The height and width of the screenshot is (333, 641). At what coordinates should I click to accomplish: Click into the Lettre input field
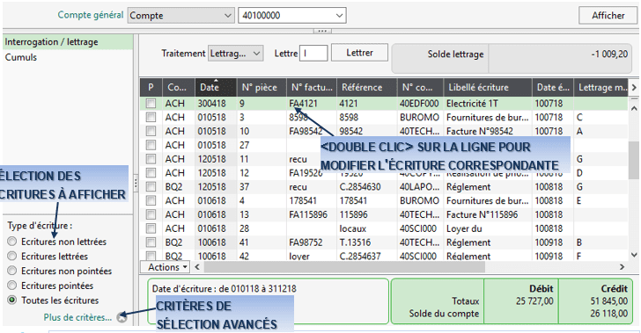pyautogui.click(x=313, y=54)
